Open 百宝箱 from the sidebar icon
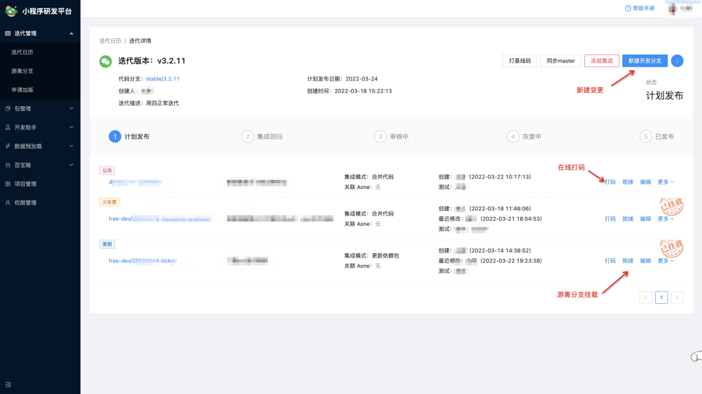 click(x=10, y=165)
